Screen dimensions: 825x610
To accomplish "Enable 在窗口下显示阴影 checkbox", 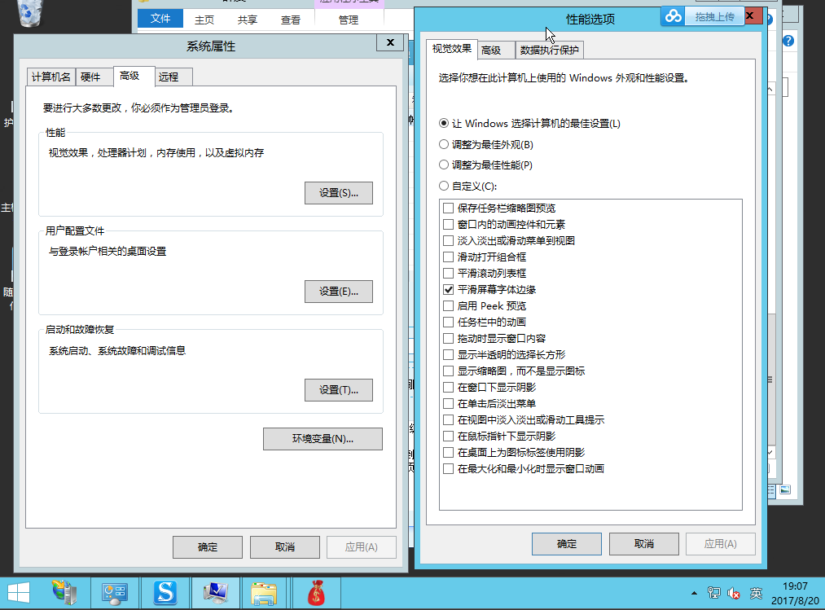I will [x=448, y=388].
